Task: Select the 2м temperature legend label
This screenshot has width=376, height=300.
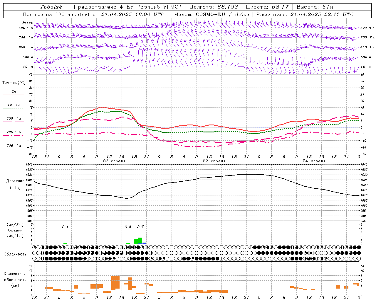Action: (14, 91)
